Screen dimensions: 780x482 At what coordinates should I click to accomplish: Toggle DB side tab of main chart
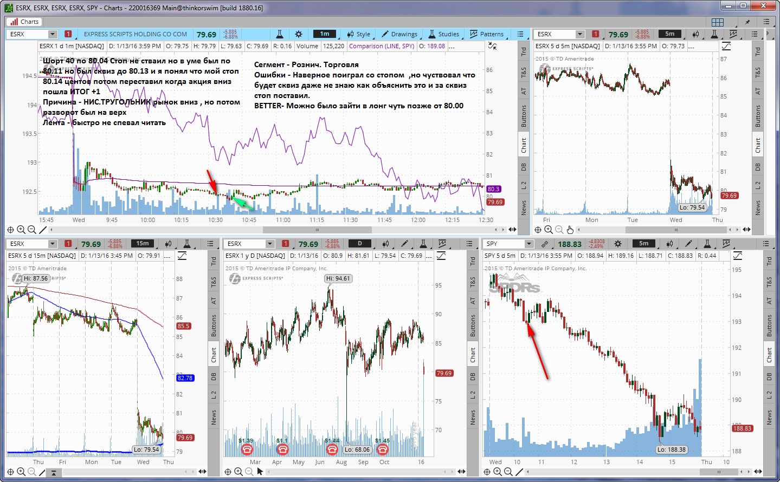point(524,167)
